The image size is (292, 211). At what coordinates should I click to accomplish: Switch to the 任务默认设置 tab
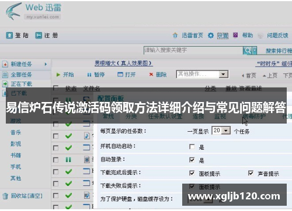click(x=165, y=116)
